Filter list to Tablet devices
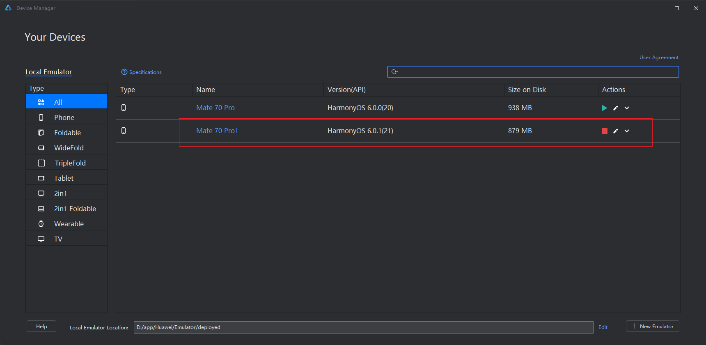This screenshot has height=345, width=706. [x=64, y=178]
